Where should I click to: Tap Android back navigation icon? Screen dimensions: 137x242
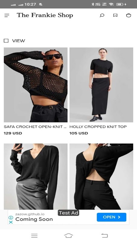click(x=104, y=236)
